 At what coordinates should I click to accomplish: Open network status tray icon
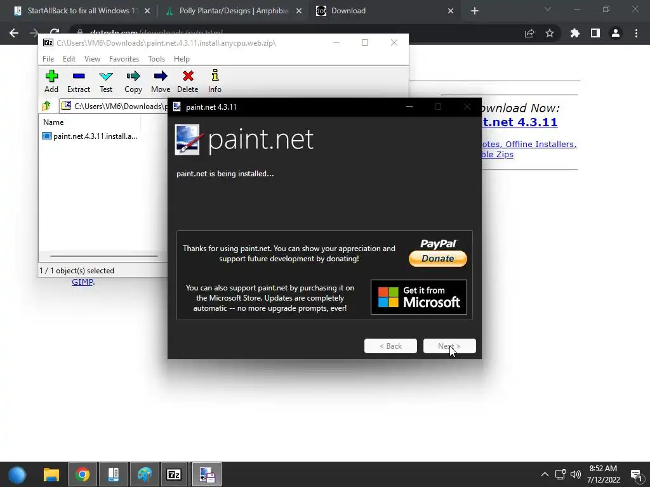click(x=560, y=474)
